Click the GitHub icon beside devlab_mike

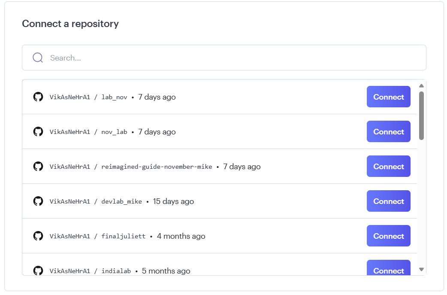click(38, 201)
